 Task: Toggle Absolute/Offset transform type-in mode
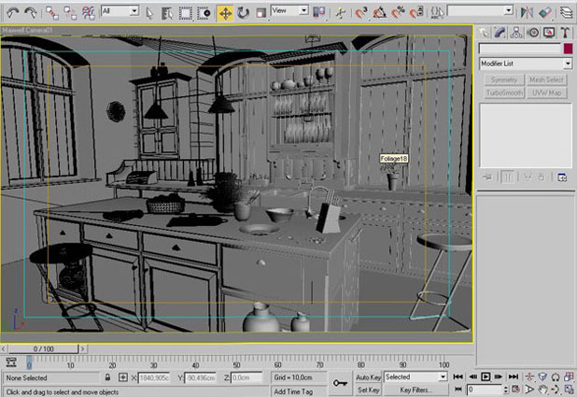tap(123, 377)
